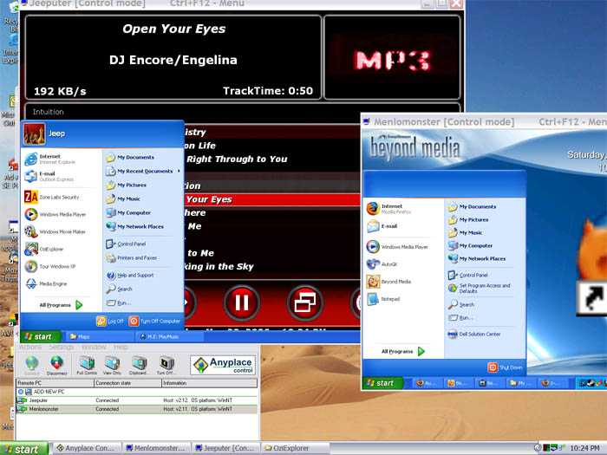Pause playback in Jeeputer media player
This screenshot has height=455, width=607.
242,303
